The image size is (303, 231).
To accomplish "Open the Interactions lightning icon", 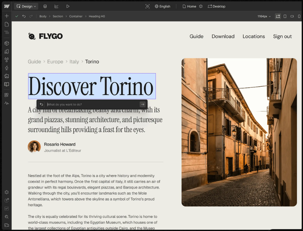I will (x=7, y=68).
